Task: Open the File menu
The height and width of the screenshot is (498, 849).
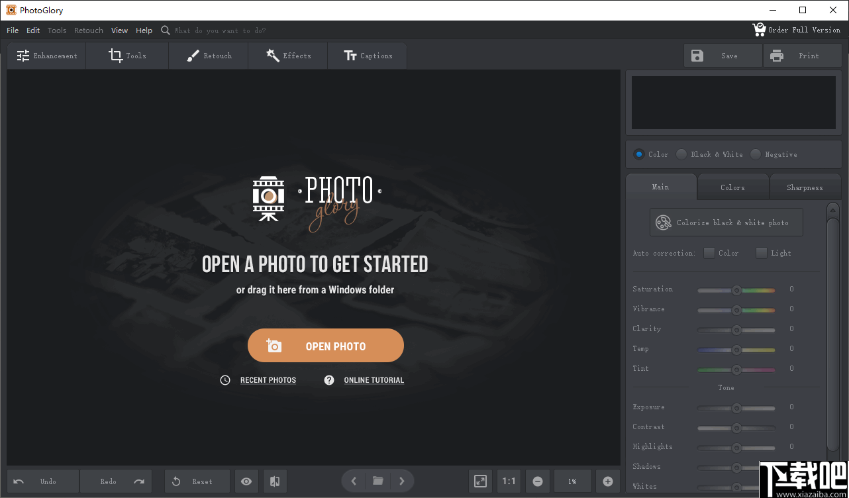Action: pyautogui.click(x=13, y=30)
